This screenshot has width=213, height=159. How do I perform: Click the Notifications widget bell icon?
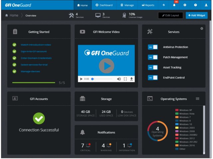coord(83,132)
